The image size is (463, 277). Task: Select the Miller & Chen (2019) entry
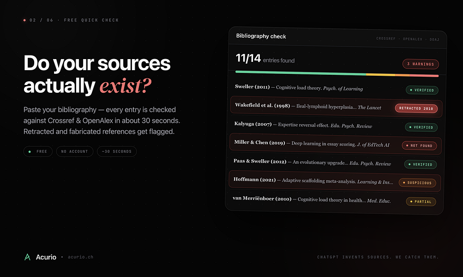(336, 144)
